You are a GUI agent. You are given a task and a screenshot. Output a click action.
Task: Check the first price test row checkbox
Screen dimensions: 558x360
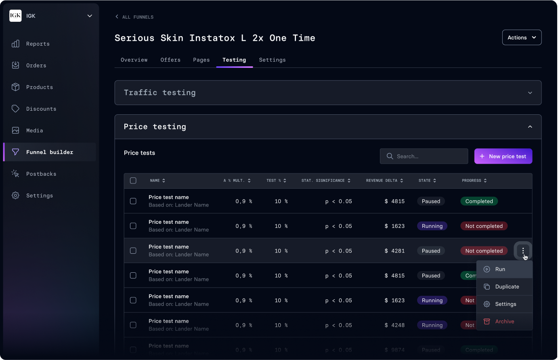point(133,201)
